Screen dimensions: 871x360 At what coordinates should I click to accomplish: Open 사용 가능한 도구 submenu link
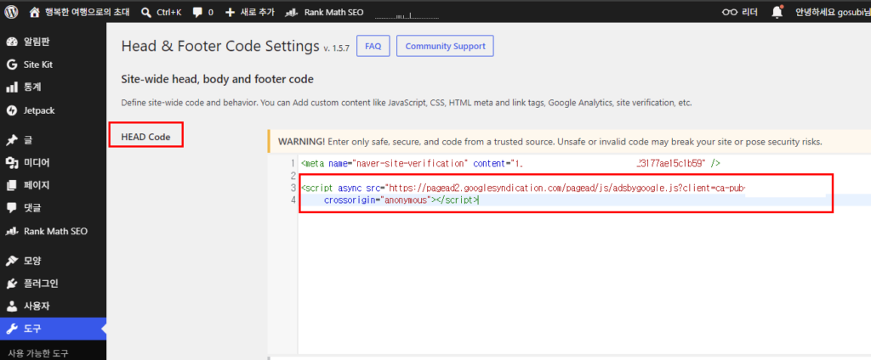[37, 353]
